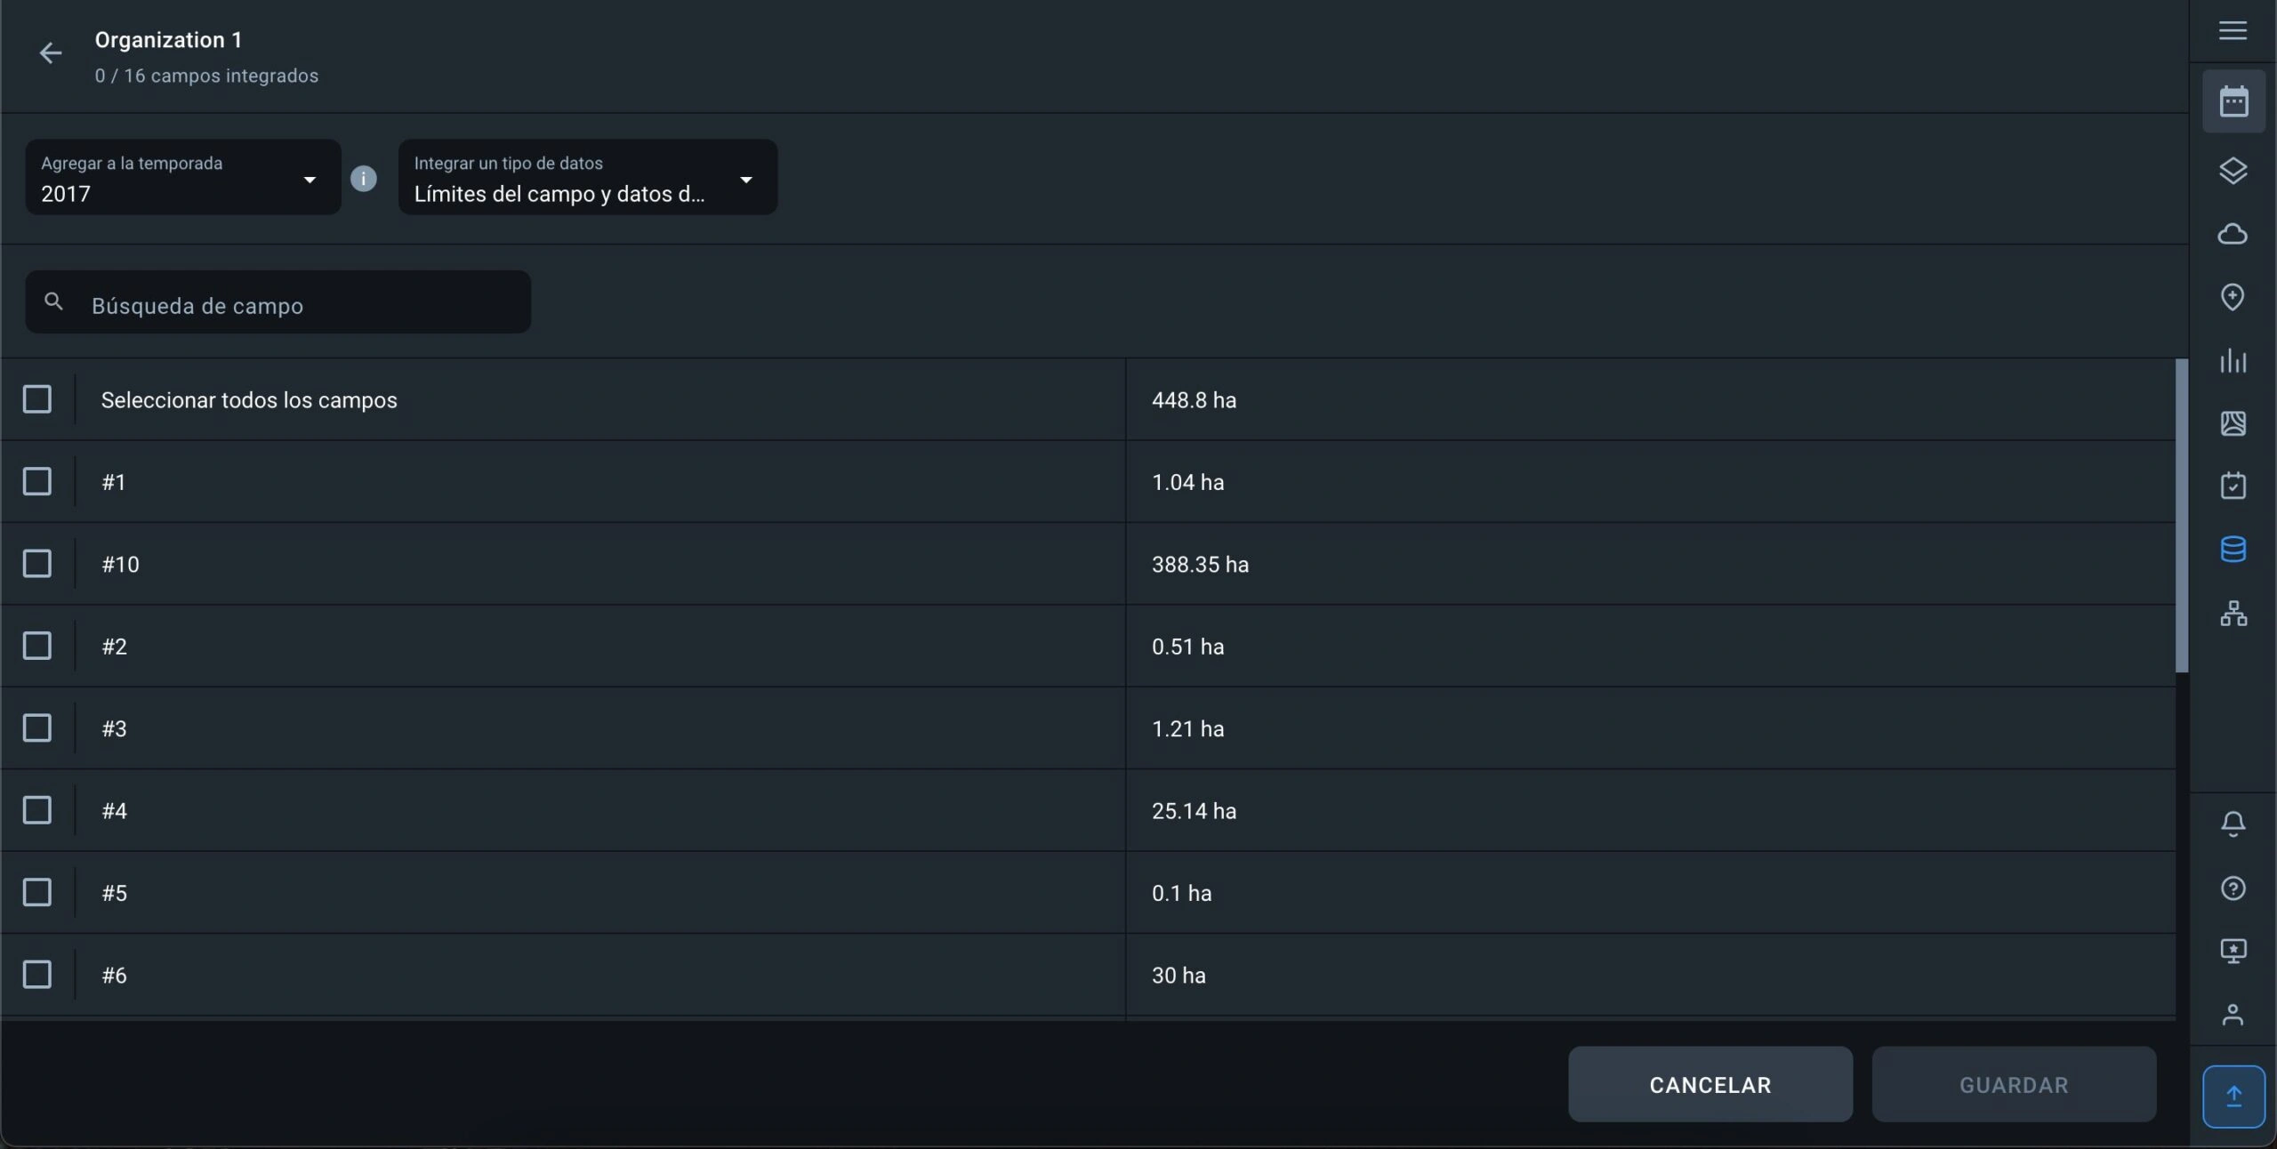The image size is (2277, 1149).
Task: Click the field list vertical scrollbar
Action: [2181, 516]
